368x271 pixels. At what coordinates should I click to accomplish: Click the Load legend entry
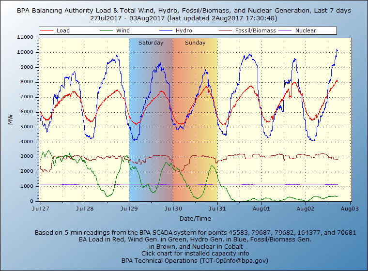tap(63, 30)
